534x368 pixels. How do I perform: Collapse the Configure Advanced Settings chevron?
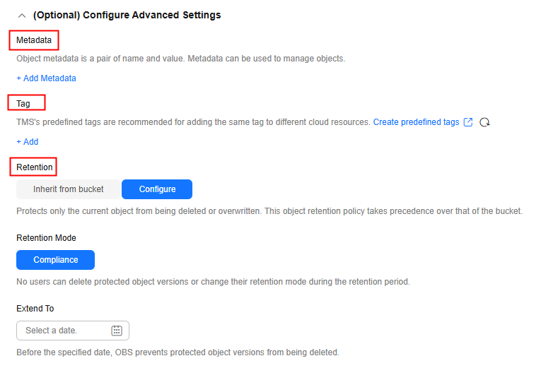click(x=22, y=16)
